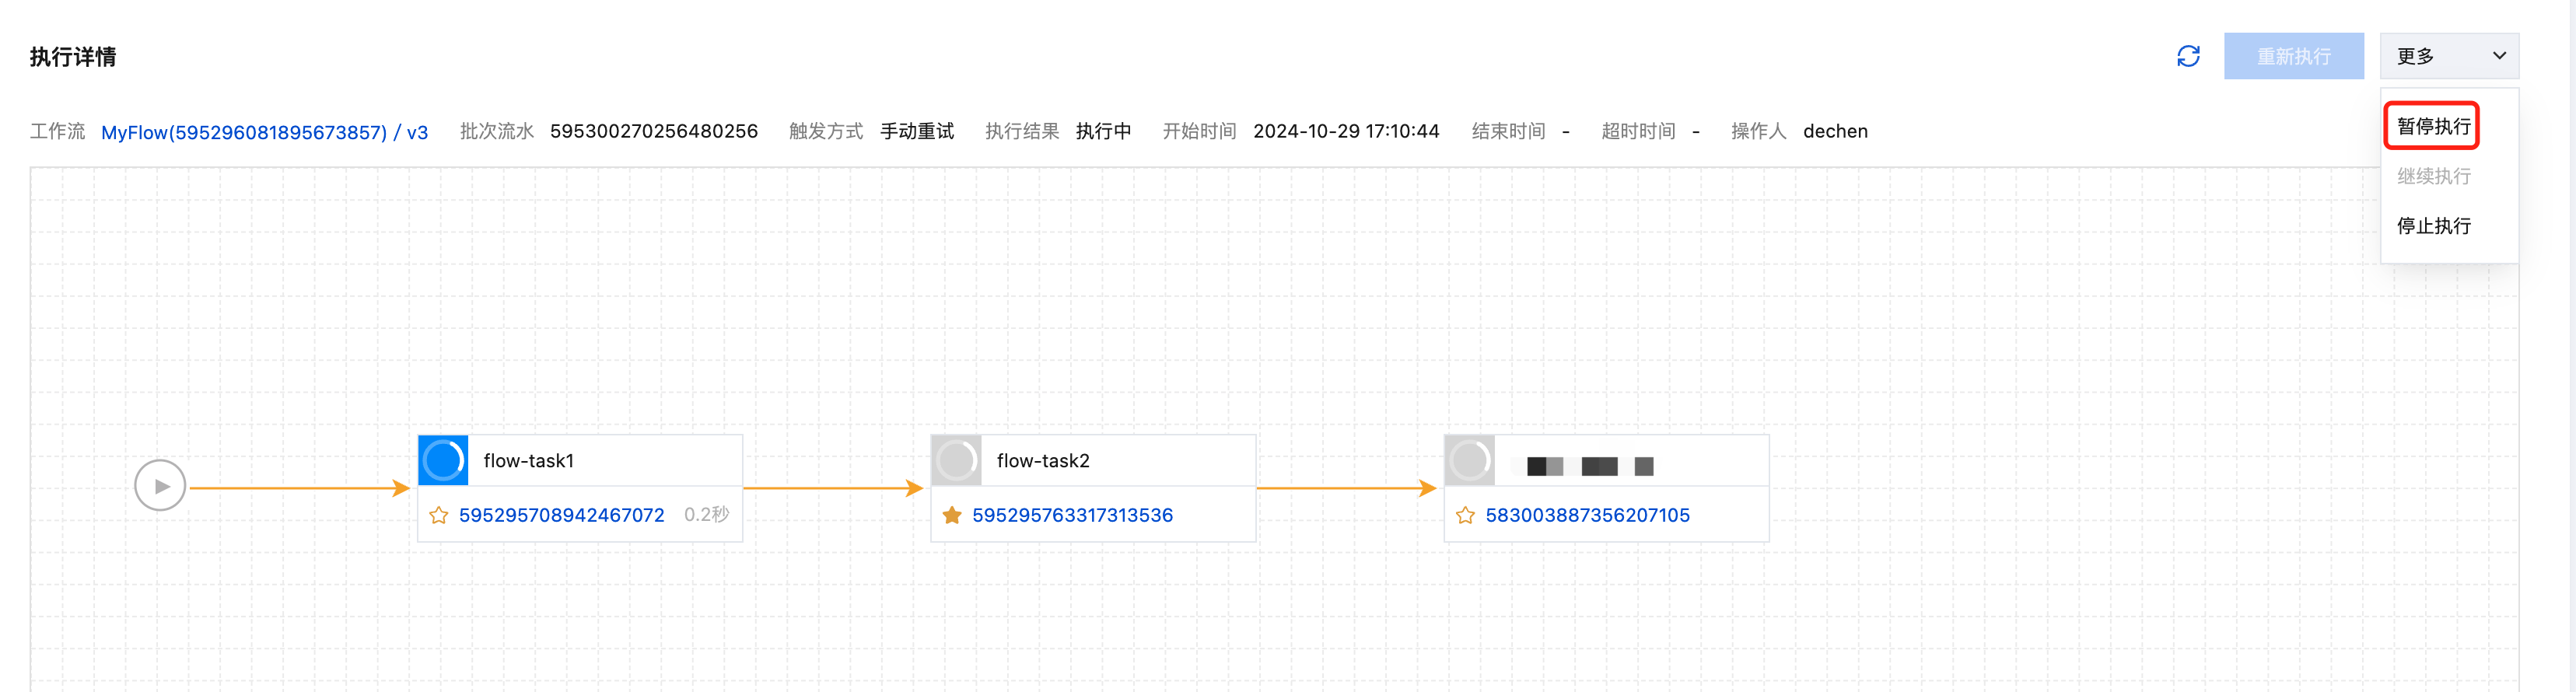Screen dimensions: 2576x692
Task: Click the refresh icon beside 重新执行
Action: 2188,56
